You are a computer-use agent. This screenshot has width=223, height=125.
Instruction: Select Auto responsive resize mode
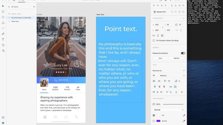coord(161,58)
